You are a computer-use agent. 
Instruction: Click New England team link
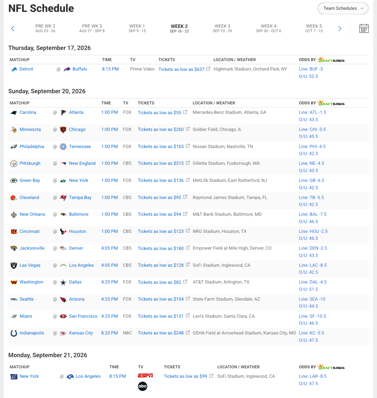click(x=82, y=163)
